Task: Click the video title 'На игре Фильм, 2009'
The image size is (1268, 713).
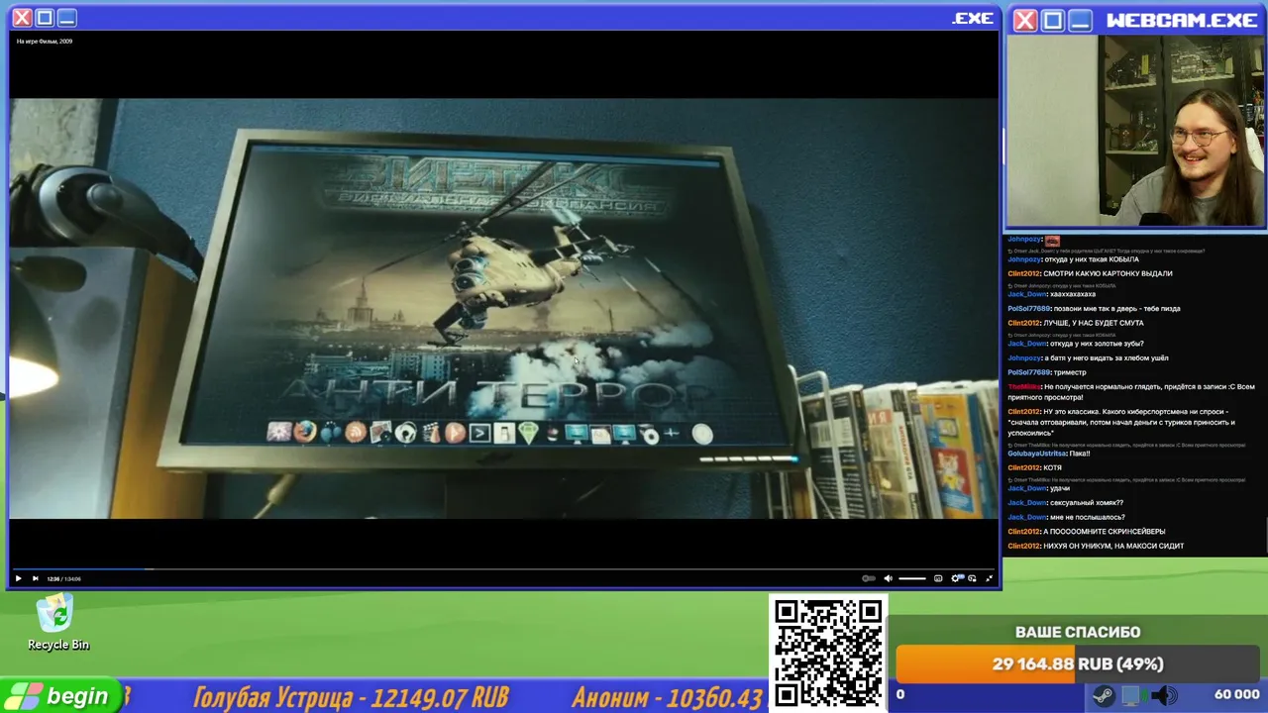Action: click(45, 42)
